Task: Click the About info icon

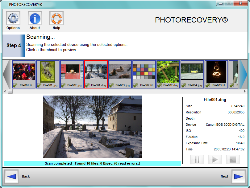Action: click(35, 18)
